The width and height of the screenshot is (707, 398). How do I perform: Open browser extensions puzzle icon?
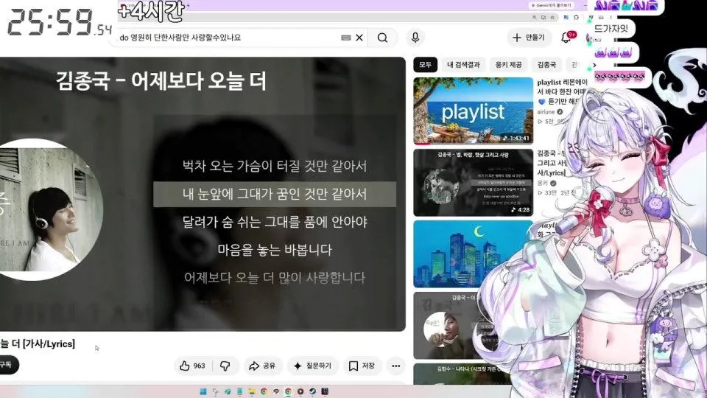(x=576, y=17)
